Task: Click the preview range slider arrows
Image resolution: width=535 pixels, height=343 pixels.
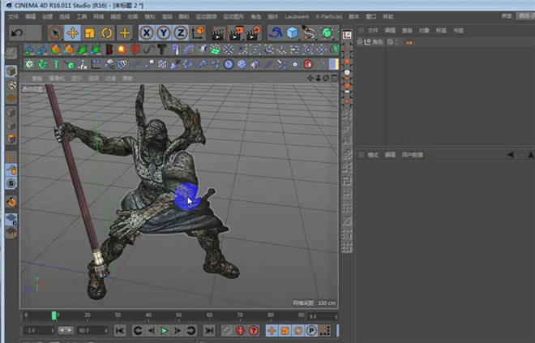Action: [66, 330]
